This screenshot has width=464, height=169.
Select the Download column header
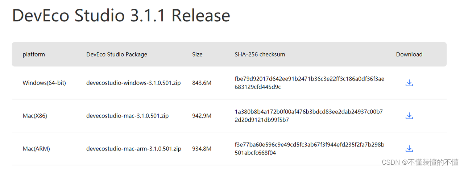click(409, 54)
